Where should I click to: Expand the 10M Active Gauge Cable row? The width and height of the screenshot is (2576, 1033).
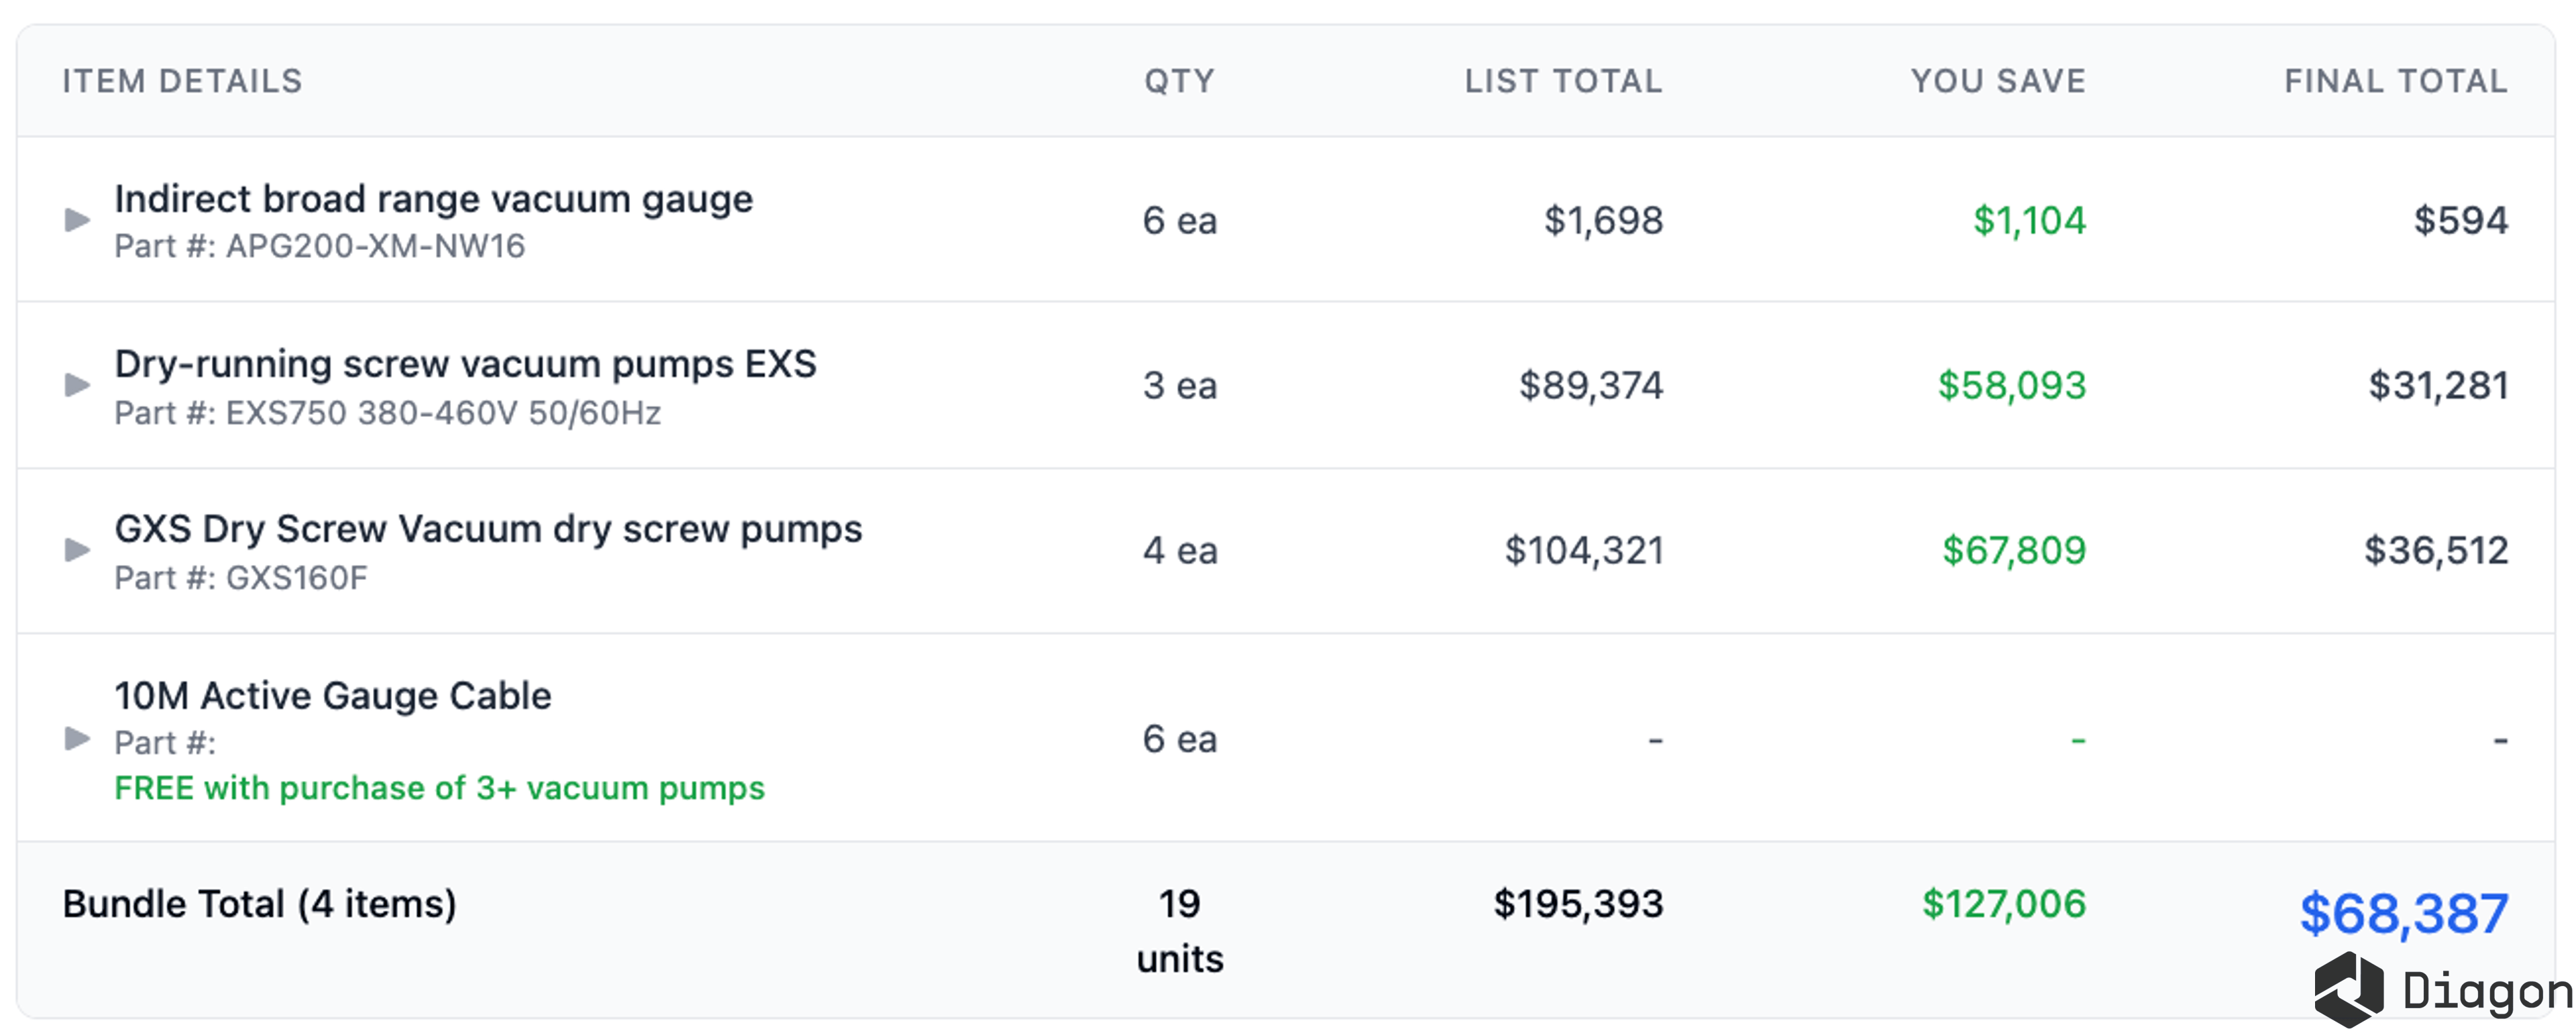(x=77, y=738)
